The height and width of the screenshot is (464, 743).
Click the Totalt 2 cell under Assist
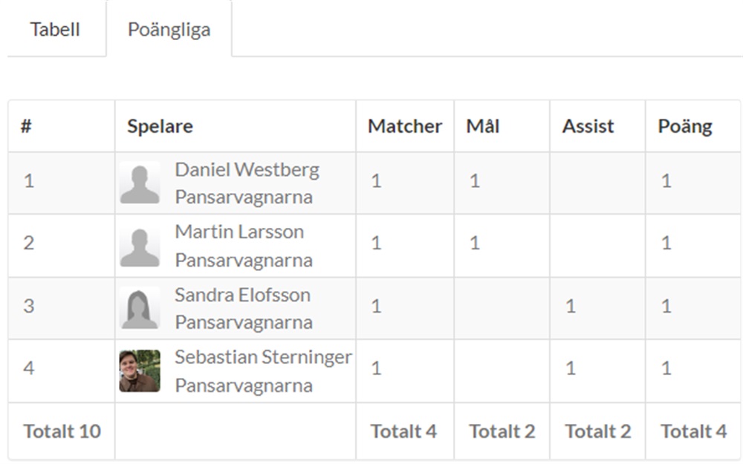pyautogui.click(x=597, y=431)
